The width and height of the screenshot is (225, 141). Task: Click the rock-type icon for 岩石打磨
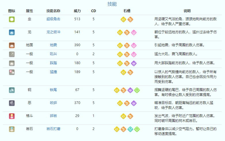coord(12,129)
